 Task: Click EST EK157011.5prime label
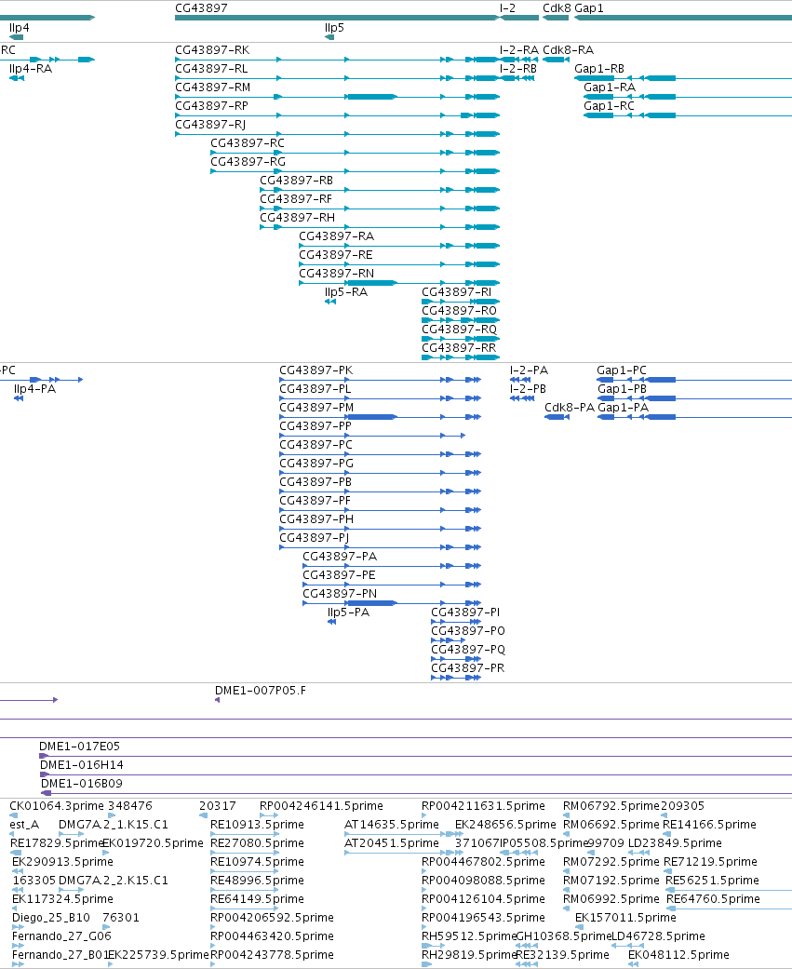click(625, 917)
